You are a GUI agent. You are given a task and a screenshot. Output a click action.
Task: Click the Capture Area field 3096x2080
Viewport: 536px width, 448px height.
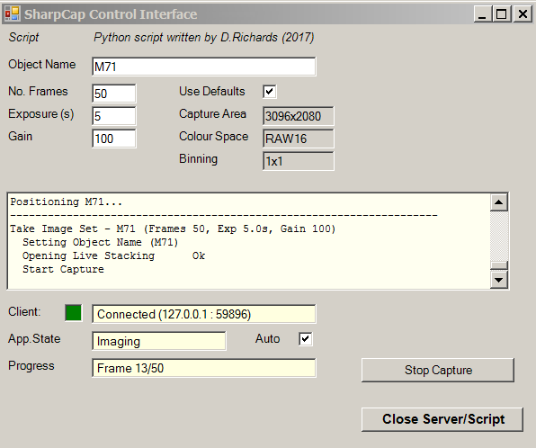click(x=298, y=116)
